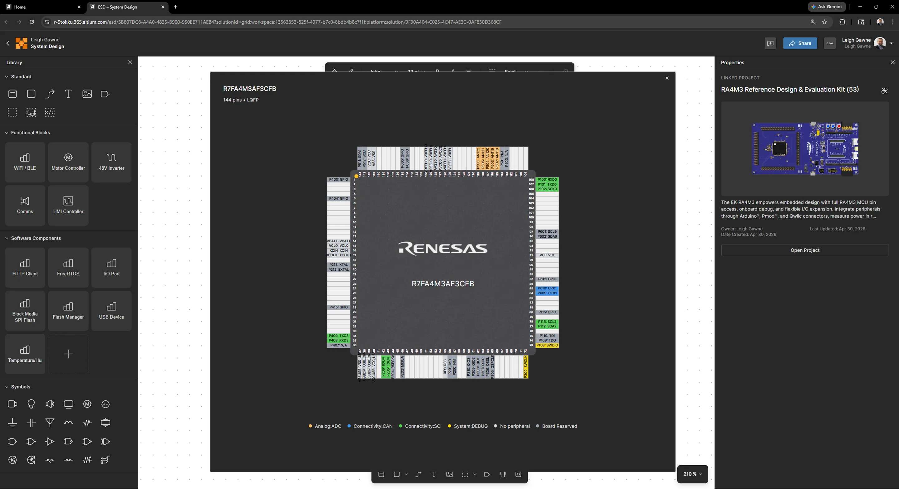Select the ground symbol
Screen dimensions: 899x489
[12, 423]
